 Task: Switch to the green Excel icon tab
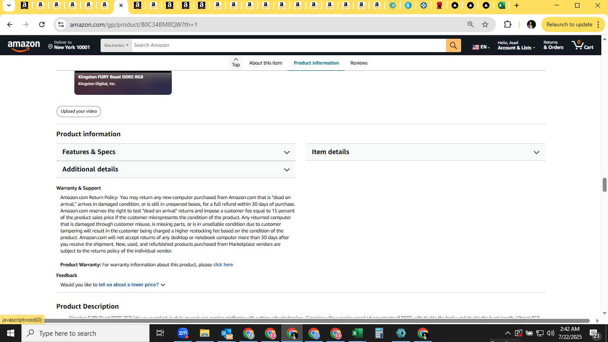(x=501, y=6)
